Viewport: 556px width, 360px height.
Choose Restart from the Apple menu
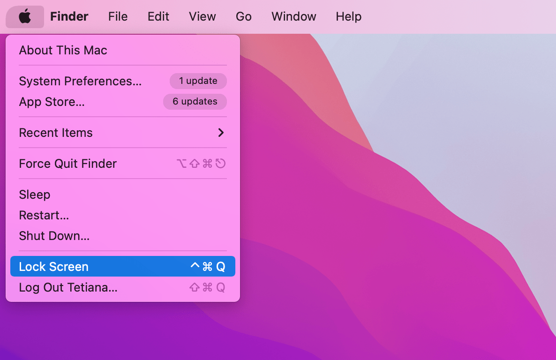[x=44, y=215]
